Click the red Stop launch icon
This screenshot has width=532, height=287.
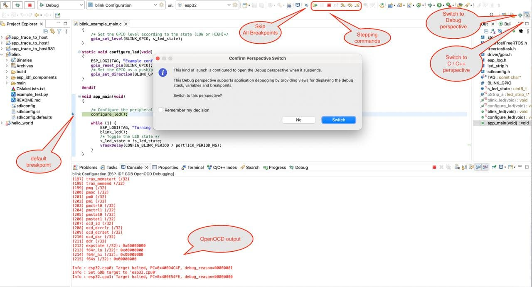[28, 5]
